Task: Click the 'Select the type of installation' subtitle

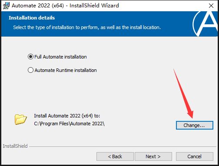Action: tap(87, 27)
